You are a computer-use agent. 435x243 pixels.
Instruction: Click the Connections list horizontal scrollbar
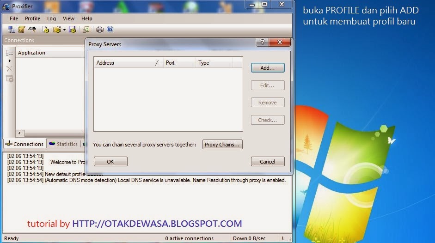[x=55, y=133]
